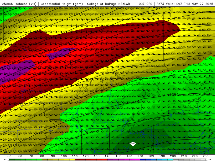This screenshot has height=161, width=215.
Task: Select the darkest red swatch just after 110
Action: (77, 159)
